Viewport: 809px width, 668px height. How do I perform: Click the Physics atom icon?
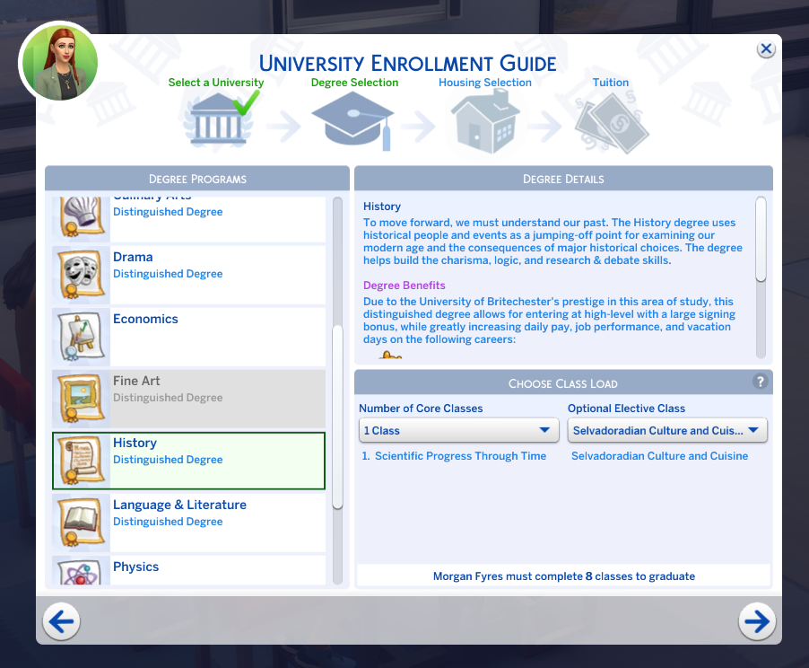(82, 570)
